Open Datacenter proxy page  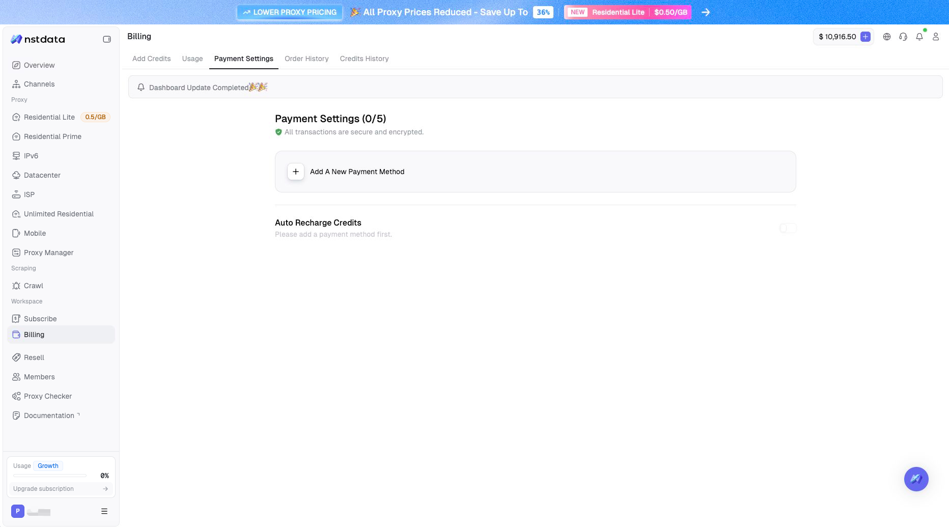point(61,175)
